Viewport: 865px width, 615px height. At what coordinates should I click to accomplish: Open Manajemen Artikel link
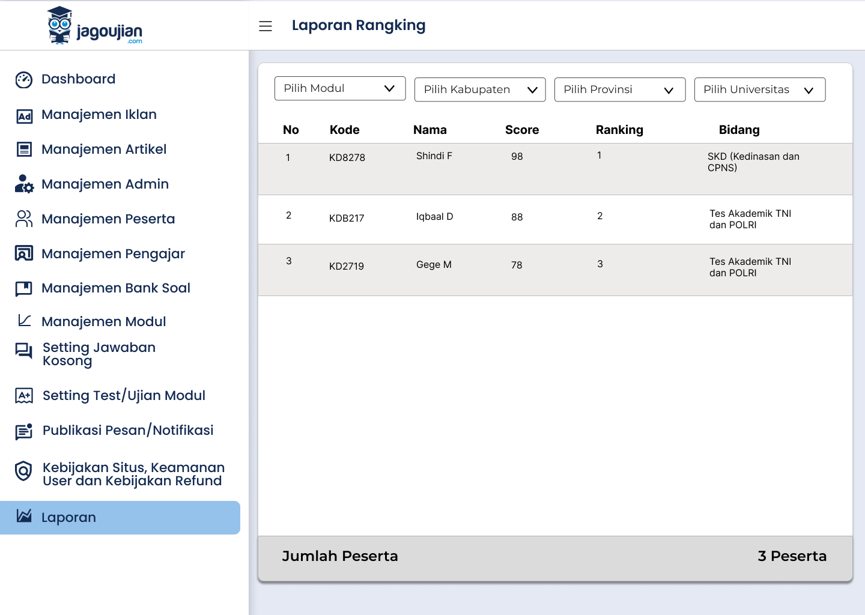tap(104, 150)
